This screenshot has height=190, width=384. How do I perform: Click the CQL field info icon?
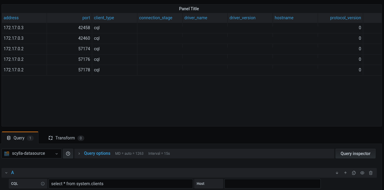pyautogui.click(x=43, y=184)
